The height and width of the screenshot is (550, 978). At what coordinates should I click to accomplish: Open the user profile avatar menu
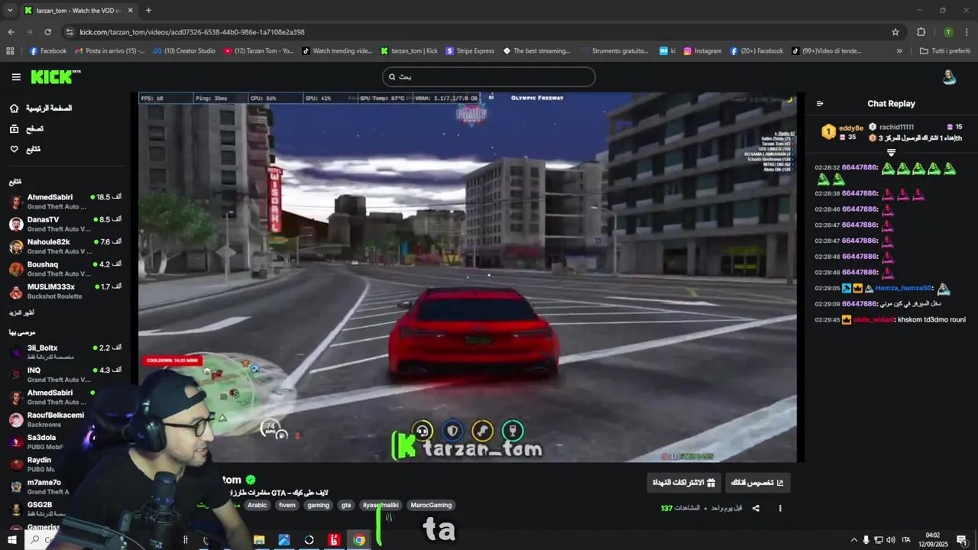(x=949, y=77)
